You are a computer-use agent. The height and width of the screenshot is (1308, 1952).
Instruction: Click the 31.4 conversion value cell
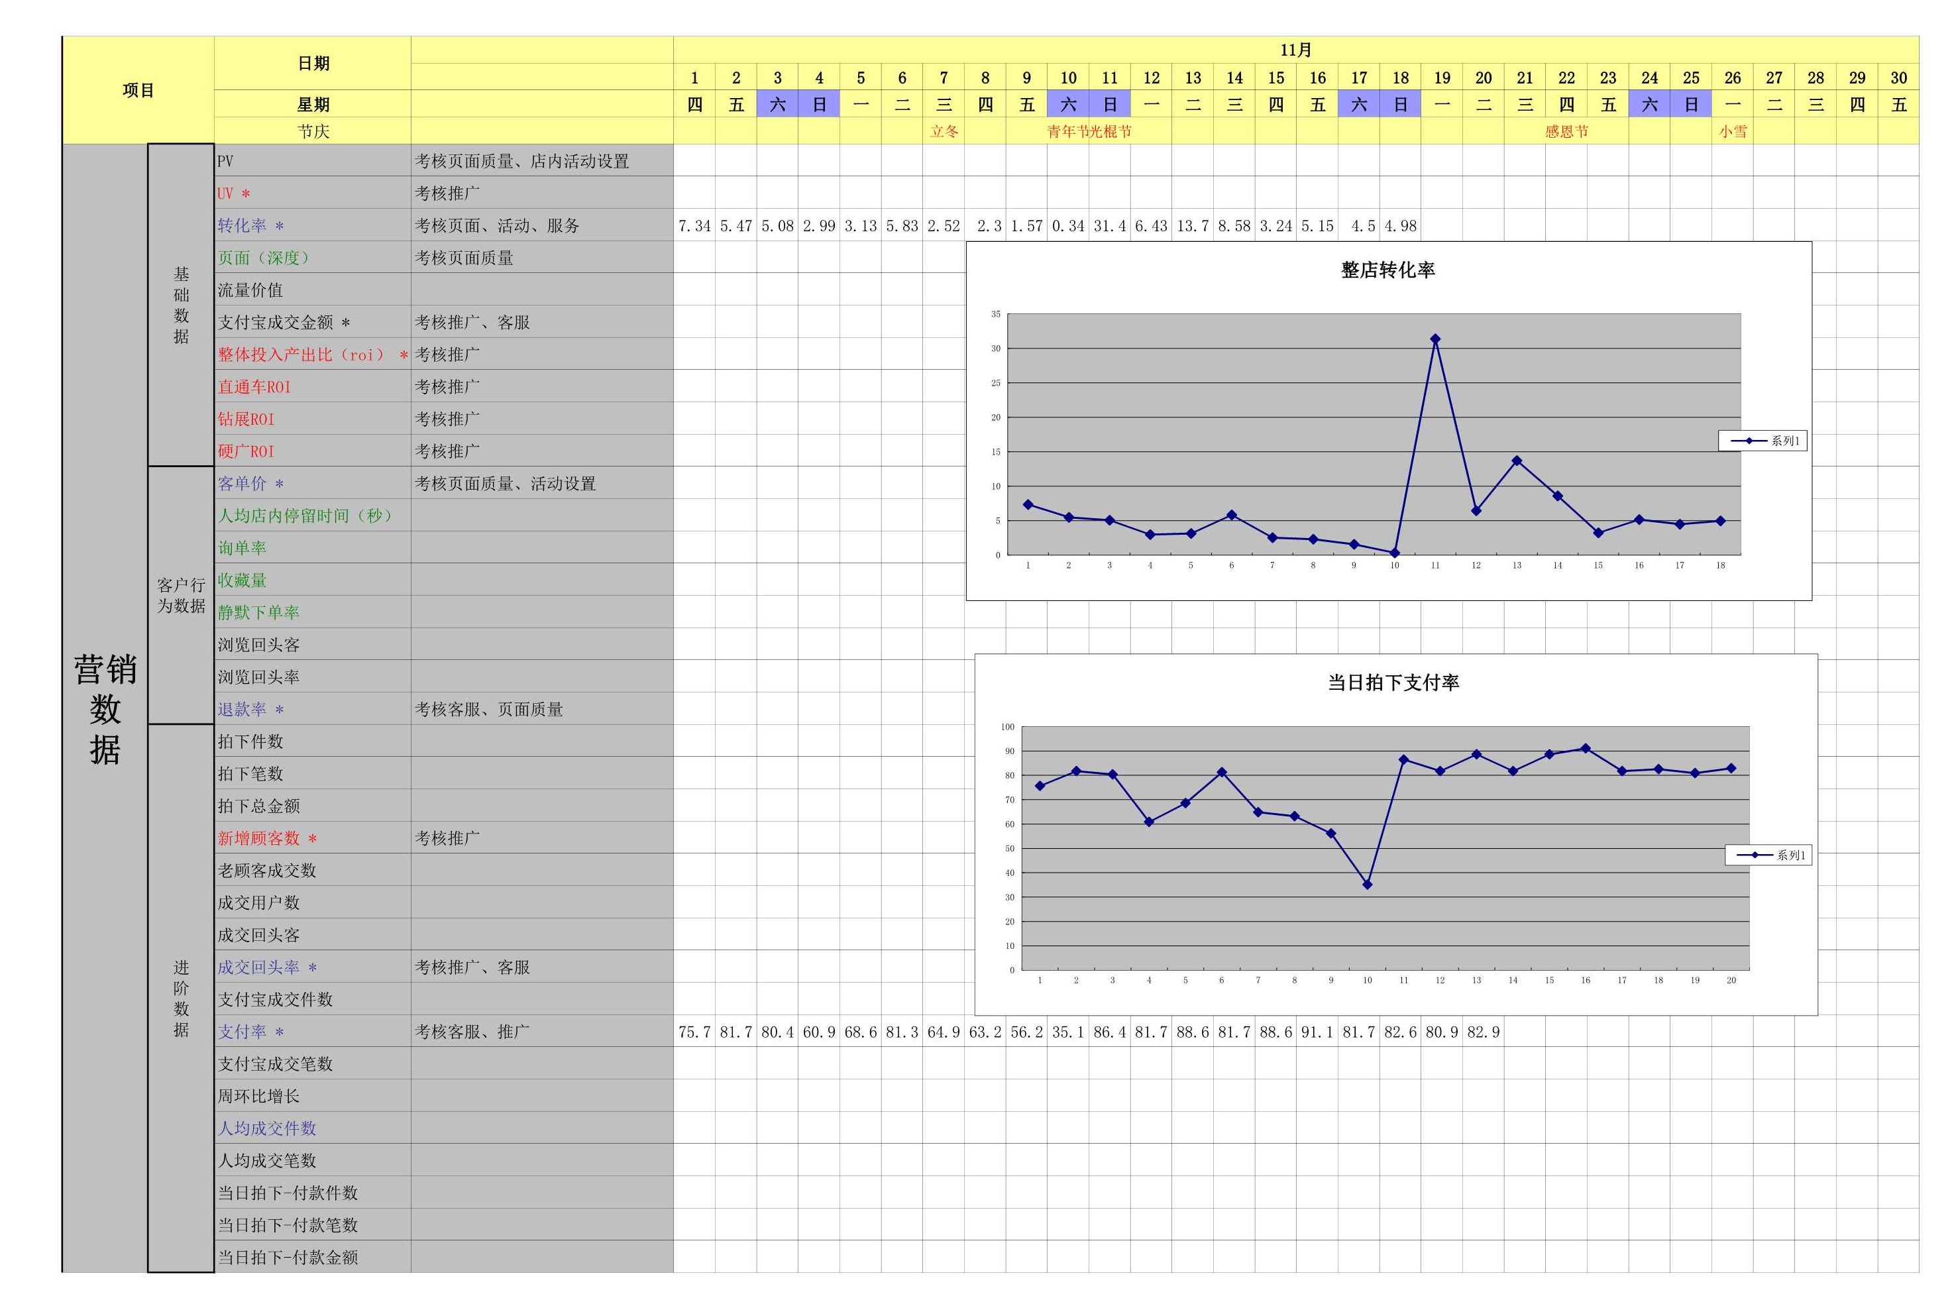click(x=1109, y=226)
